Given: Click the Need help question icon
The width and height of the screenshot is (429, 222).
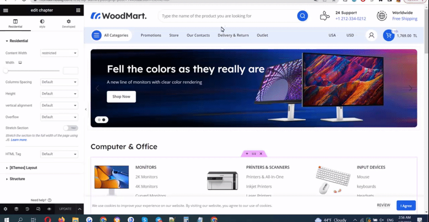Looking at the screenshot, I should pos(49,200).
